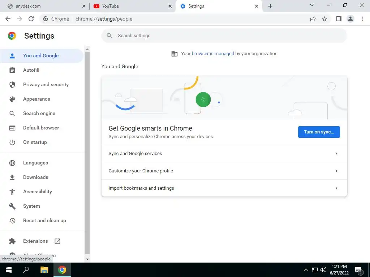
Task: Click the Chrome logo beside Settings title
Action: tap(12, 36)
